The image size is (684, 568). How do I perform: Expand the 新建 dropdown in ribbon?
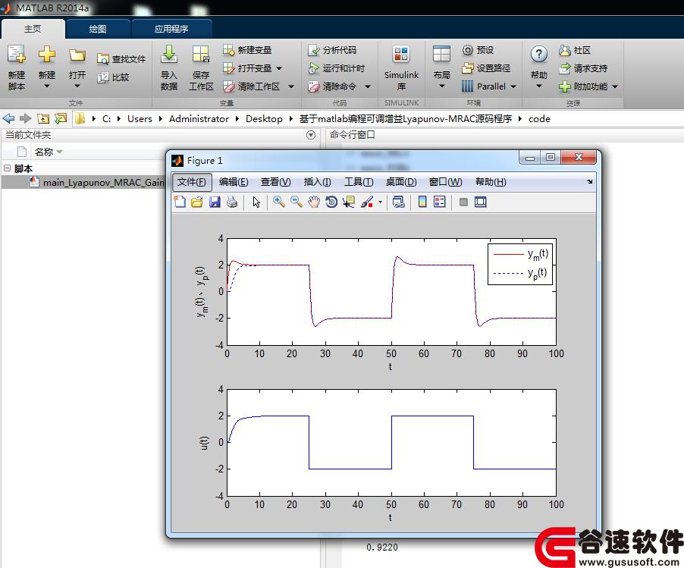point(47,86)
